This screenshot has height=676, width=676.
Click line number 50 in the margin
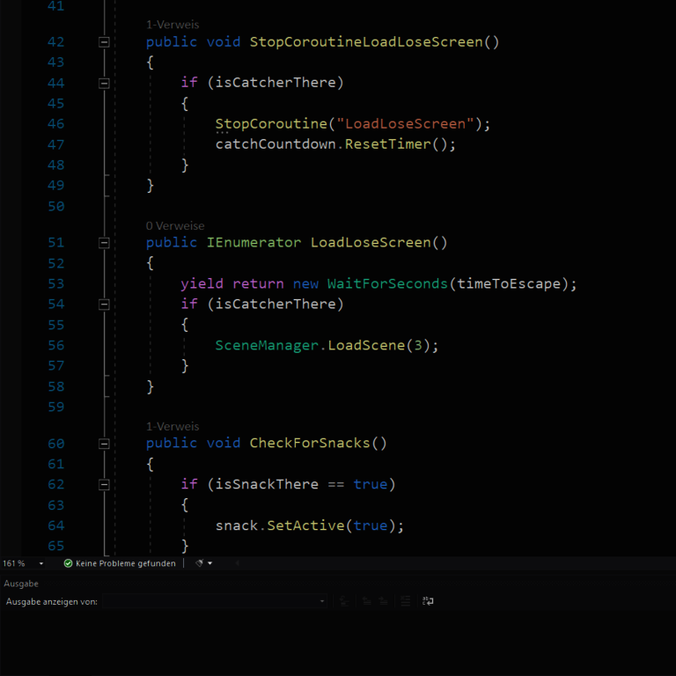pos(56,206)
